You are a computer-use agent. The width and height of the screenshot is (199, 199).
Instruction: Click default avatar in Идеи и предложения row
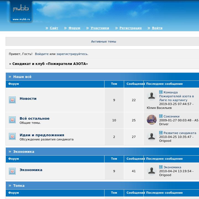click(x=152, y=136)
